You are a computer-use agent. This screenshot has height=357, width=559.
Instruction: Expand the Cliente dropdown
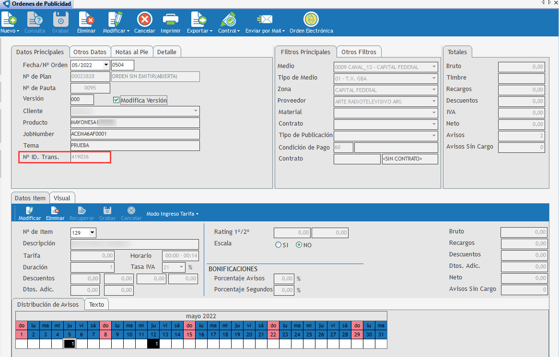click(196, 111)
